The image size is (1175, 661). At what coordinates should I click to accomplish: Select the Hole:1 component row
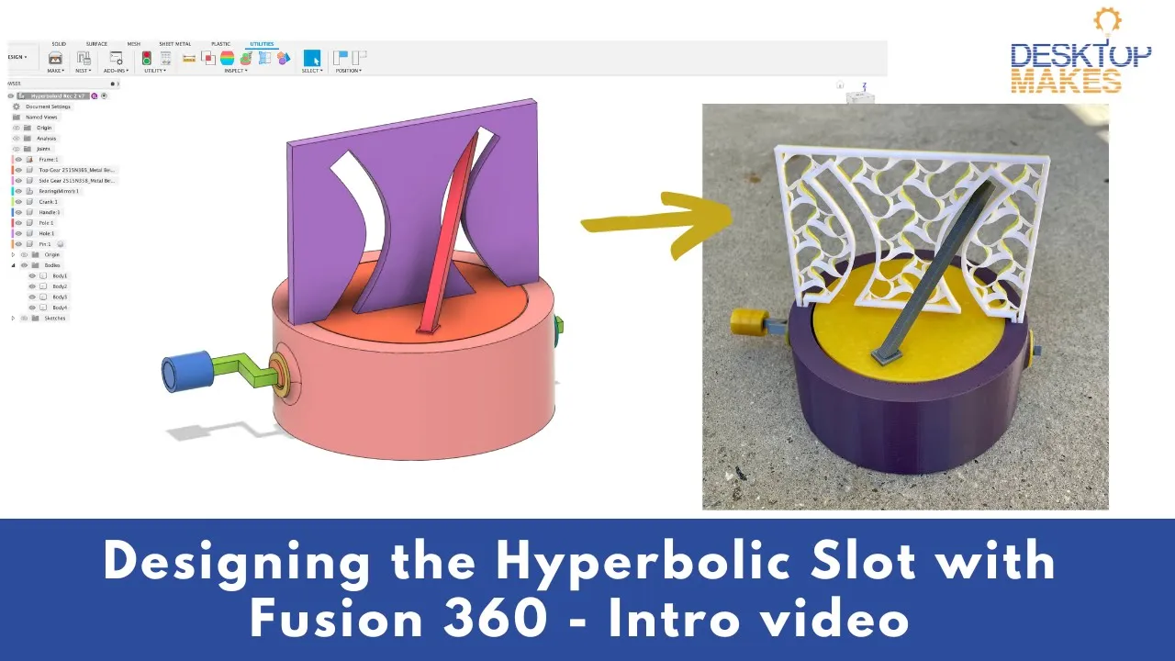pyautogui.click(x=35, y=233)
